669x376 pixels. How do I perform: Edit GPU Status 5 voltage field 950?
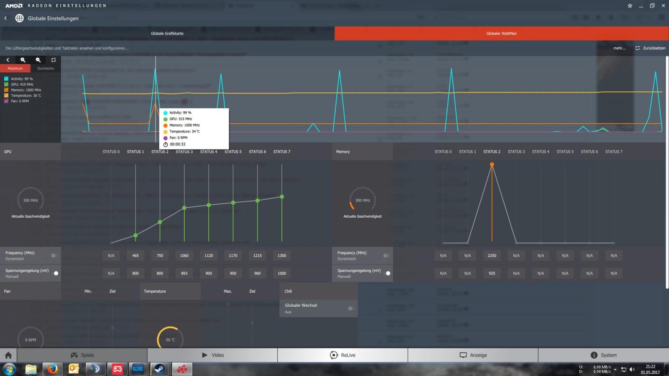coord(233,273)
